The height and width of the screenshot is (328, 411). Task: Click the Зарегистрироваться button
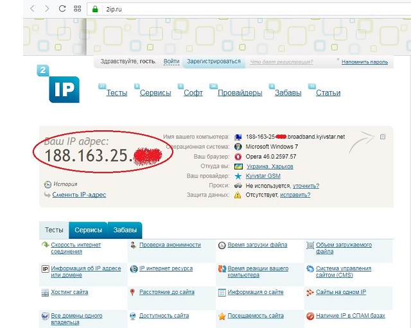(x=214, y=62)
